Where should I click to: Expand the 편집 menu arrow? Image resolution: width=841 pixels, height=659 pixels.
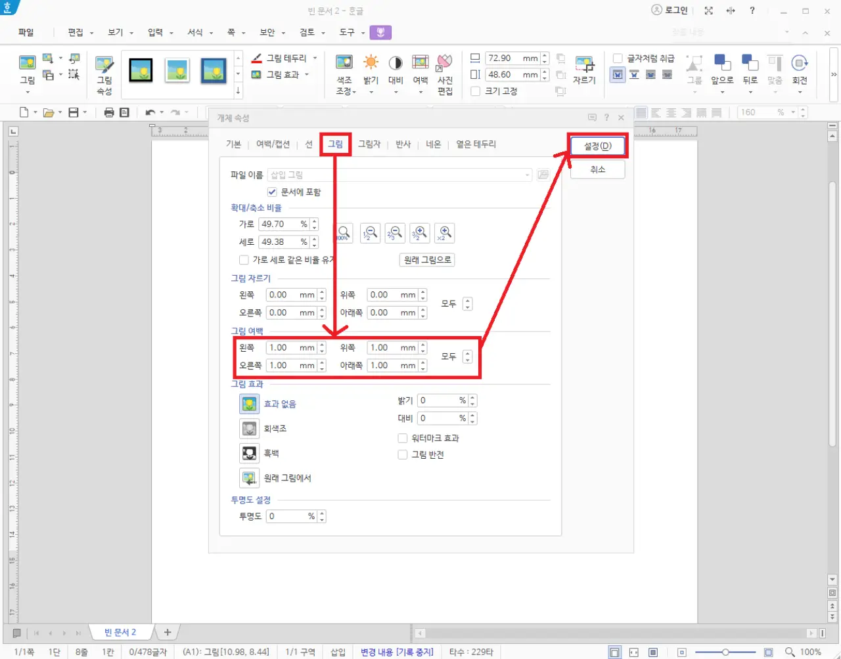(x=91, y=33)
